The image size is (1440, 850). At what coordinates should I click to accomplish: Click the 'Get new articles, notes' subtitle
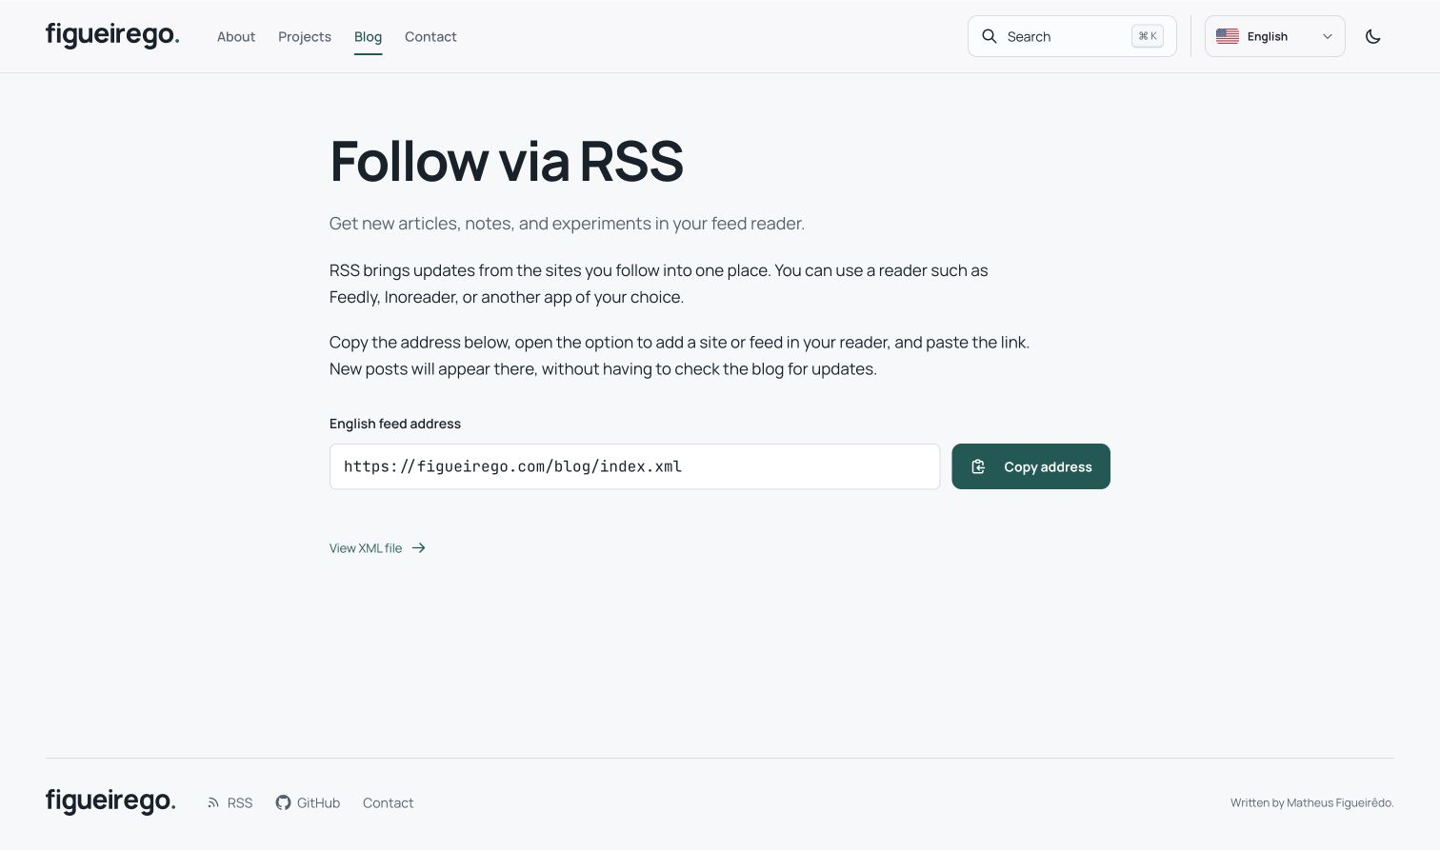tap(567, 224)
